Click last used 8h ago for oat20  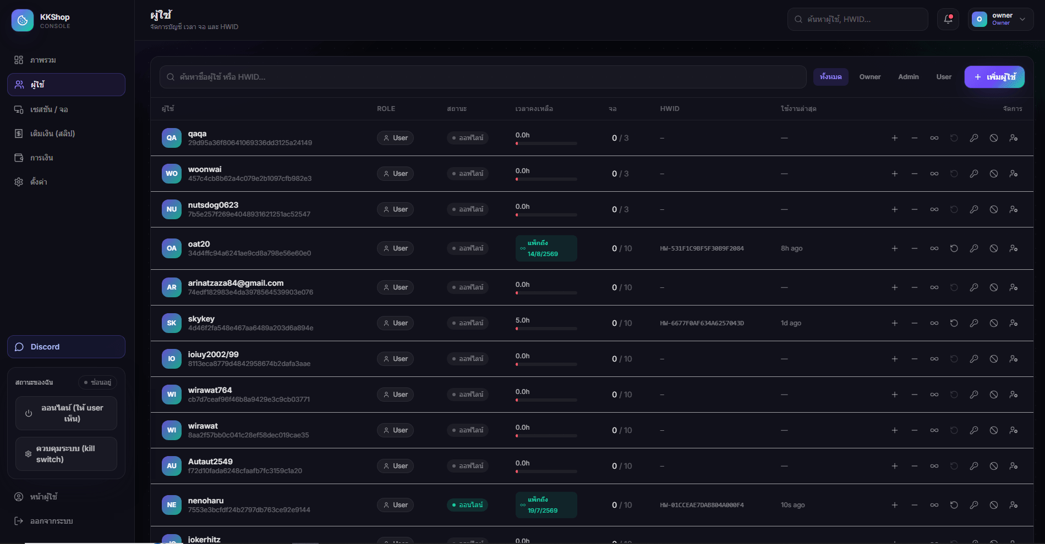pyautogui.click(x=791, y=248)
